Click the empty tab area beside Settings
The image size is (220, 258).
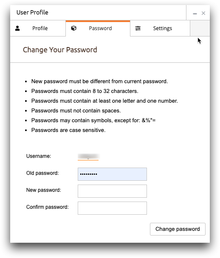(x=200, y=28)
